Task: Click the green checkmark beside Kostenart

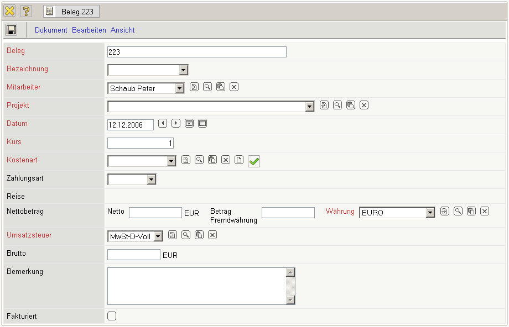Action: pos(254,161)
